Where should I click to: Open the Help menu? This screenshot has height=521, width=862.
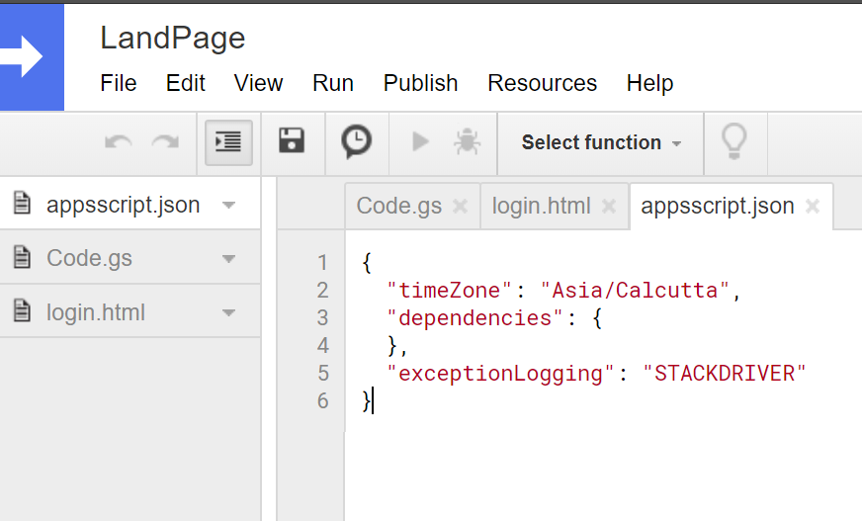pos(649,83)
